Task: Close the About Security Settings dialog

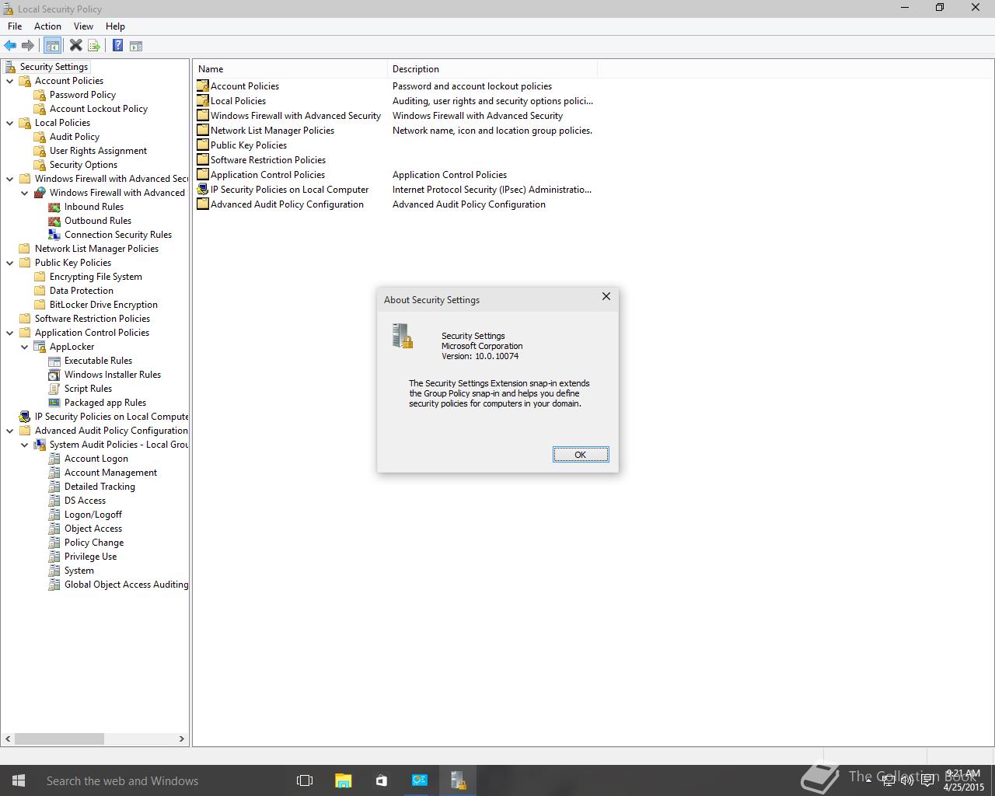Action: (x=606, y=297)
